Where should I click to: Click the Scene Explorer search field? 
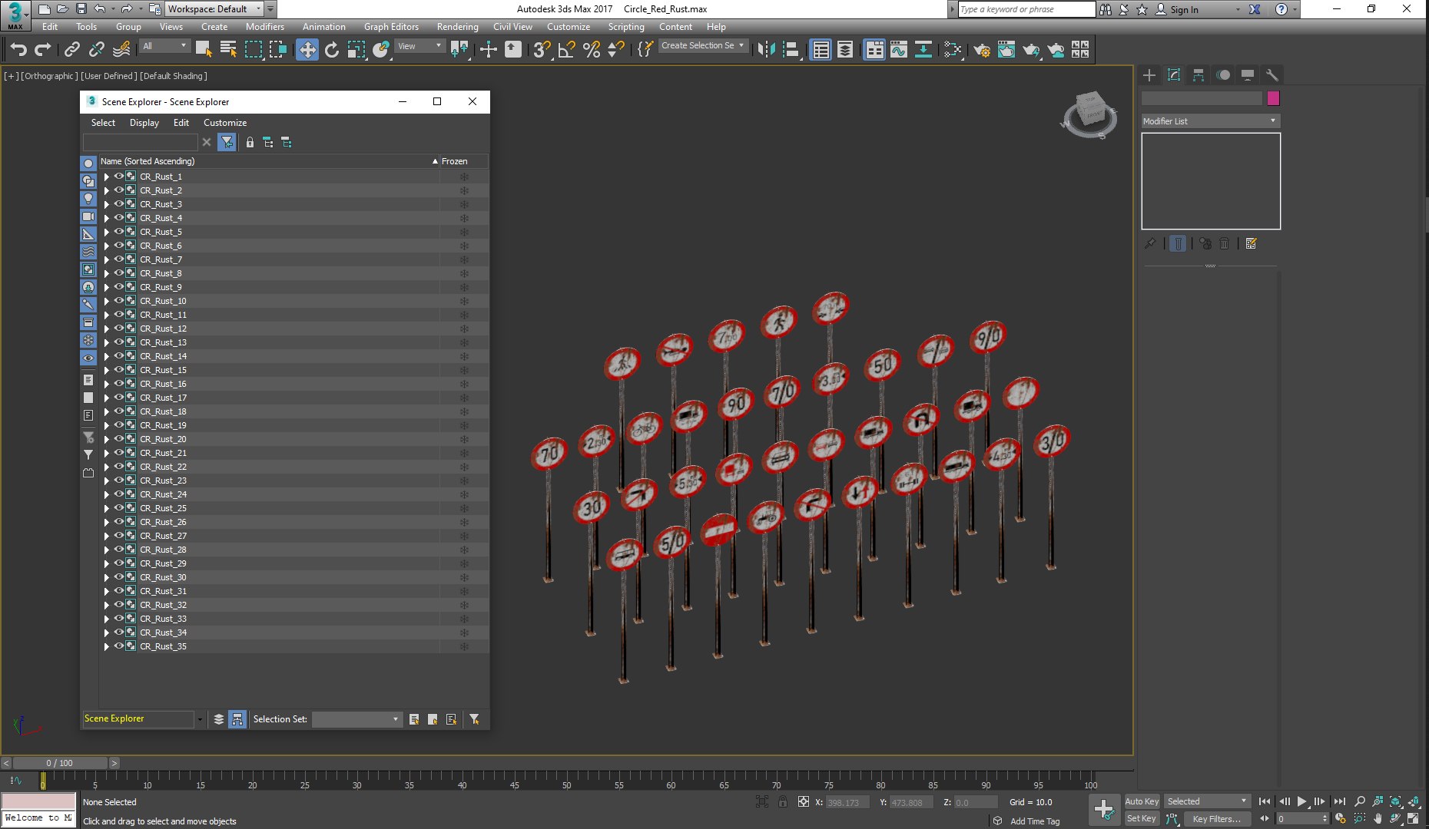(141, 142)
